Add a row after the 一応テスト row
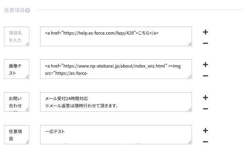 205,131
